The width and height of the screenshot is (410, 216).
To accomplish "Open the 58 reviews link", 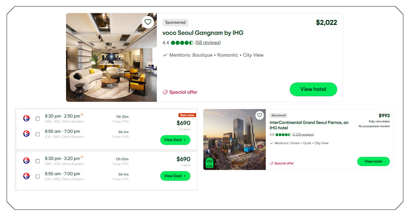I will click(208, 43).
